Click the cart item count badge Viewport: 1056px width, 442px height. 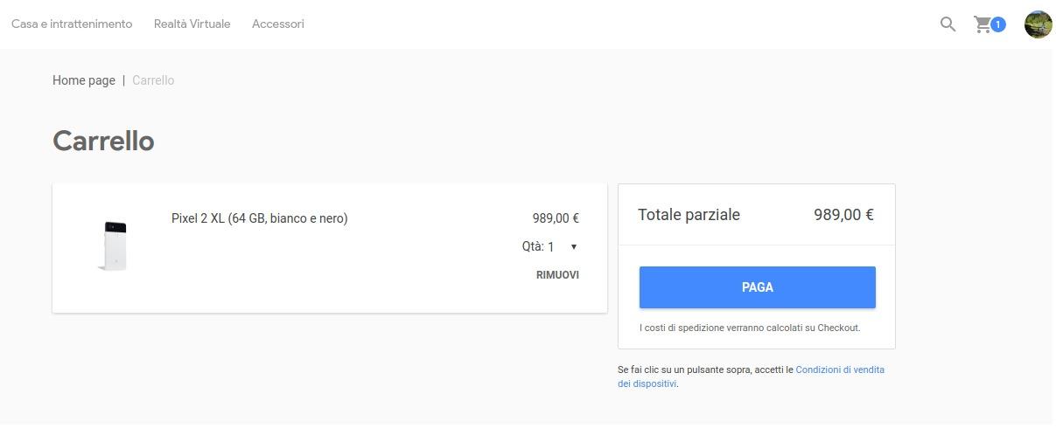[x=998, y=24]
